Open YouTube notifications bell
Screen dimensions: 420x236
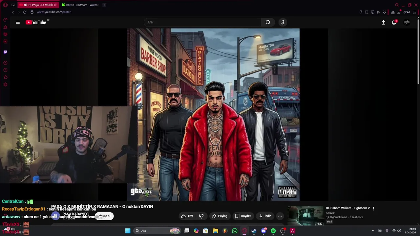394,22
